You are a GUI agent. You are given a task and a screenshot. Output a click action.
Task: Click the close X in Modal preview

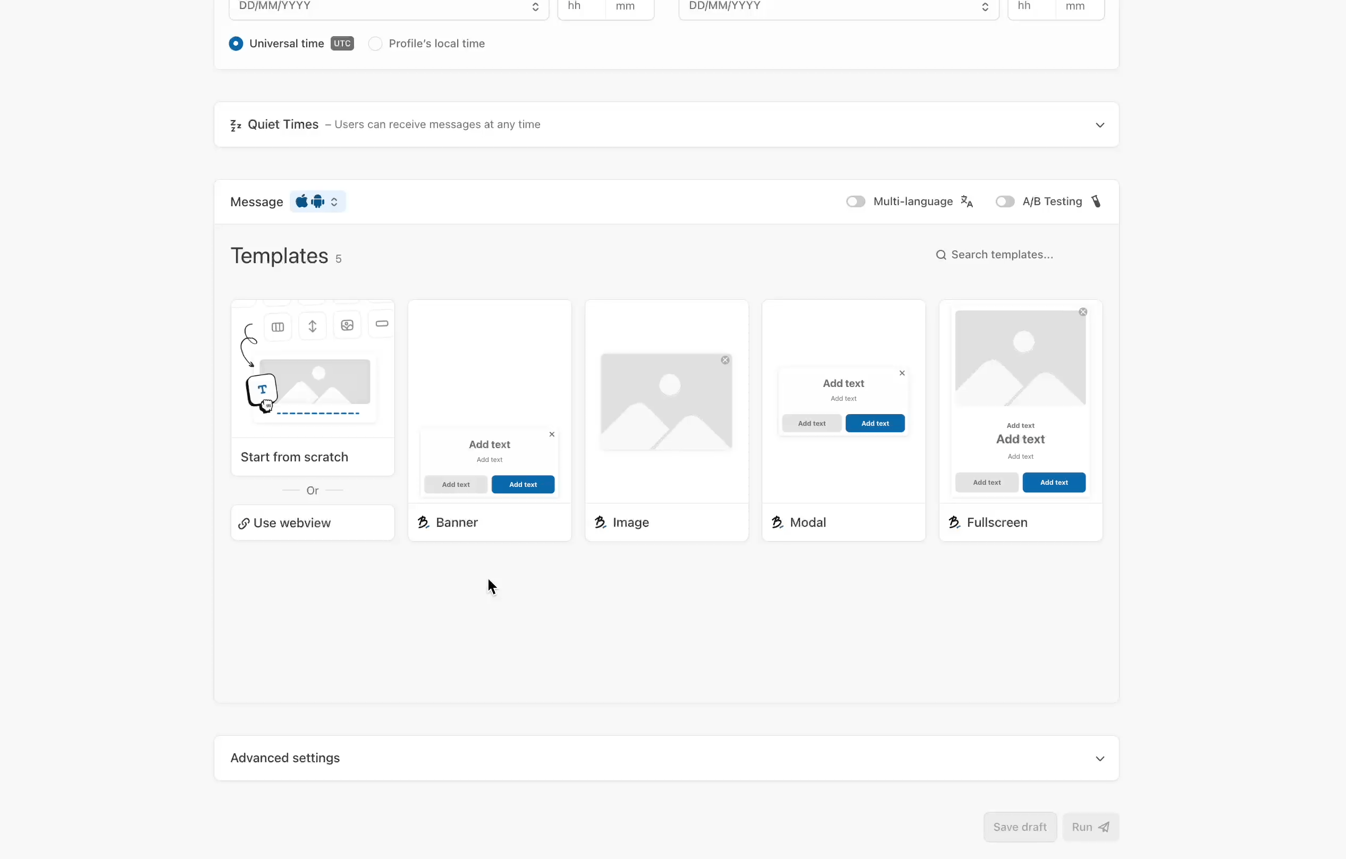point(902,373)
